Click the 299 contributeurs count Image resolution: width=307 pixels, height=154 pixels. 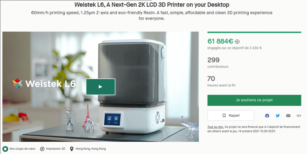tap(213, 60)
